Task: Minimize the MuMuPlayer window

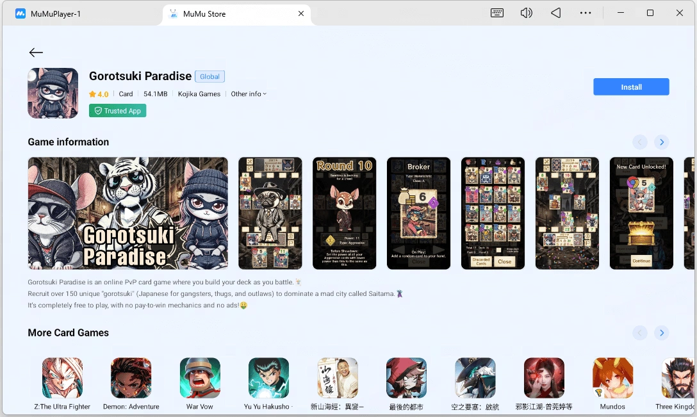Action: click(621, 13)
